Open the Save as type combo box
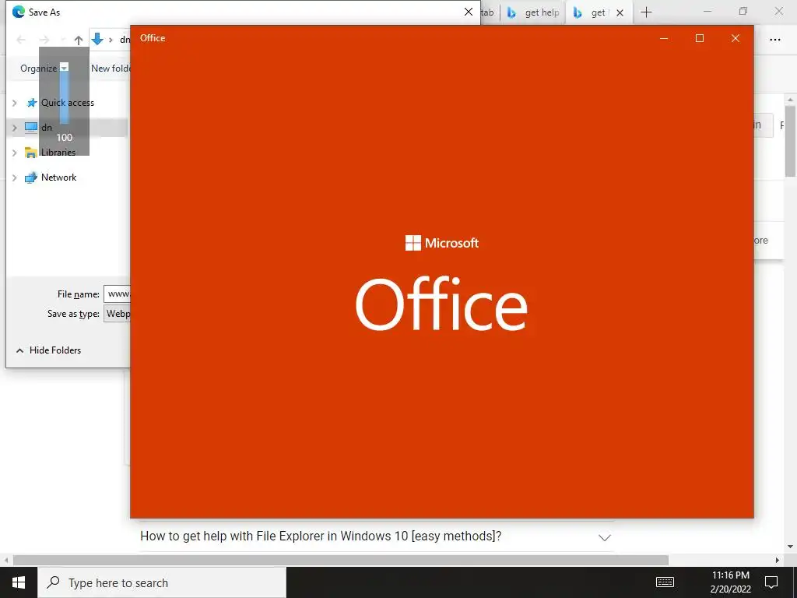Image resolution: width=797 pixels, height=598 pixels. pos(117,314)
